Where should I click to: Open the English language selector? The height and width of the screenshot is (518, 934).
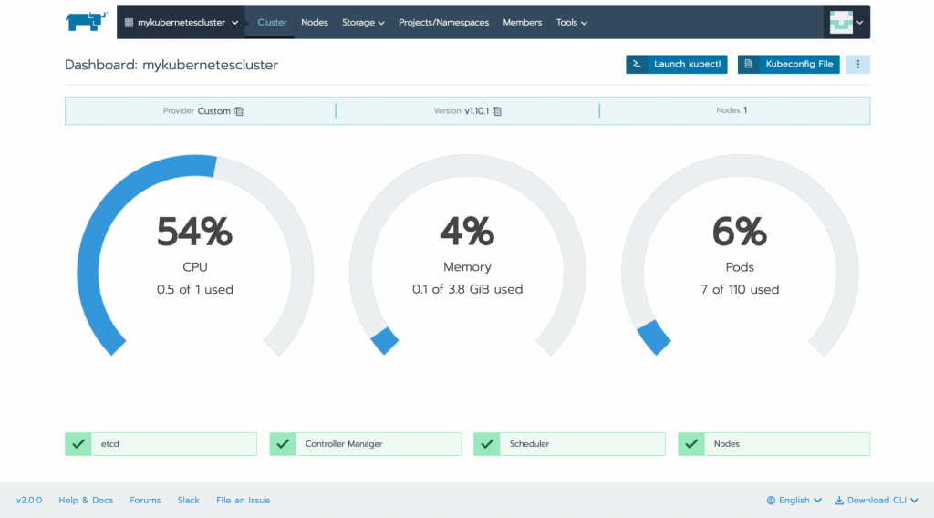(794, 500)
